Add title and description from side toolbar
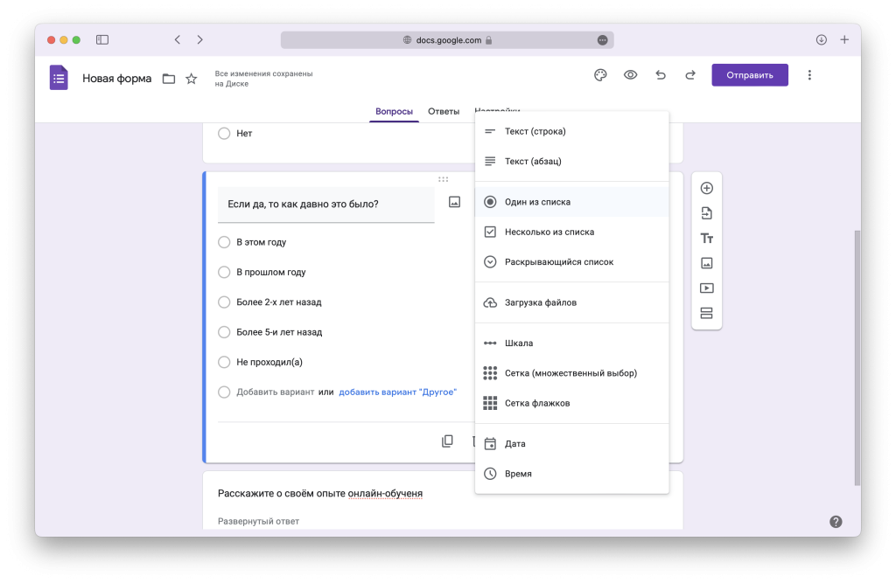Viewport: 896px width, 583px height. (707, 238)
